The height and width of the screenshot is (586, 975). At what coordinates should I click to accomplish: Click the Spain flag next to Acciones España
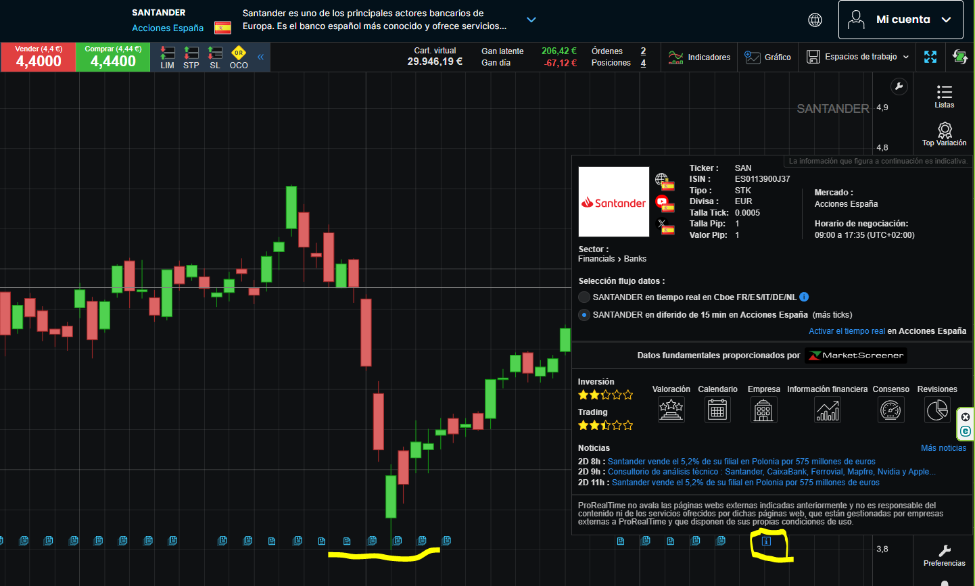point(222,28)
